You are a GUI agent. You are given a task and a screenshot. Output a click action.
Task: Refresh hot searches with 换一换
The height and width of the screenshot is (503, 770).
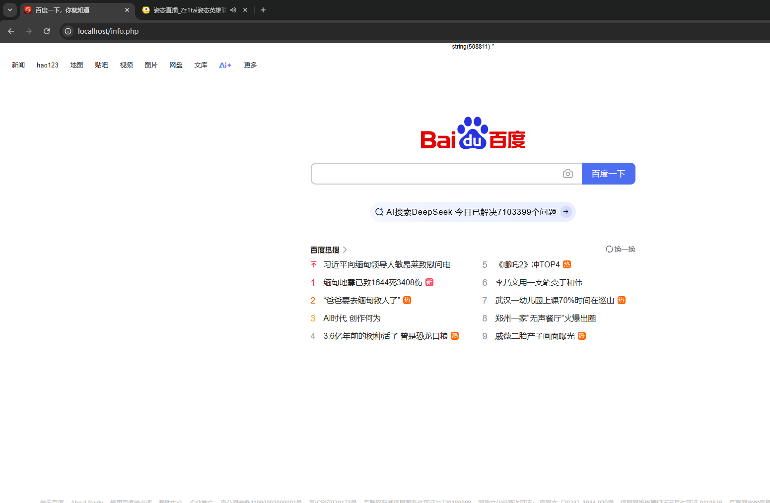pos(621,249)
